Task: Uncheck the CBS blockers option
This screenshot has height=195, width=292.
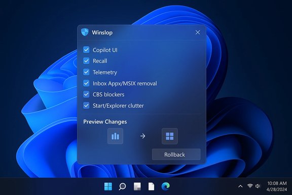Action: click(86, 94)
